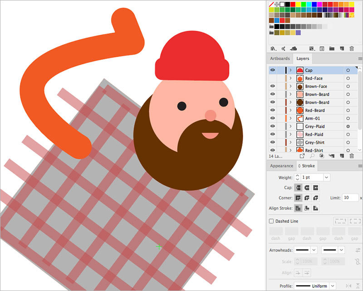The height and width of the screenshot is (291, 363).
Task: Preserve exact dash and gap lengths icon
Action: click(x=340, y=221)
